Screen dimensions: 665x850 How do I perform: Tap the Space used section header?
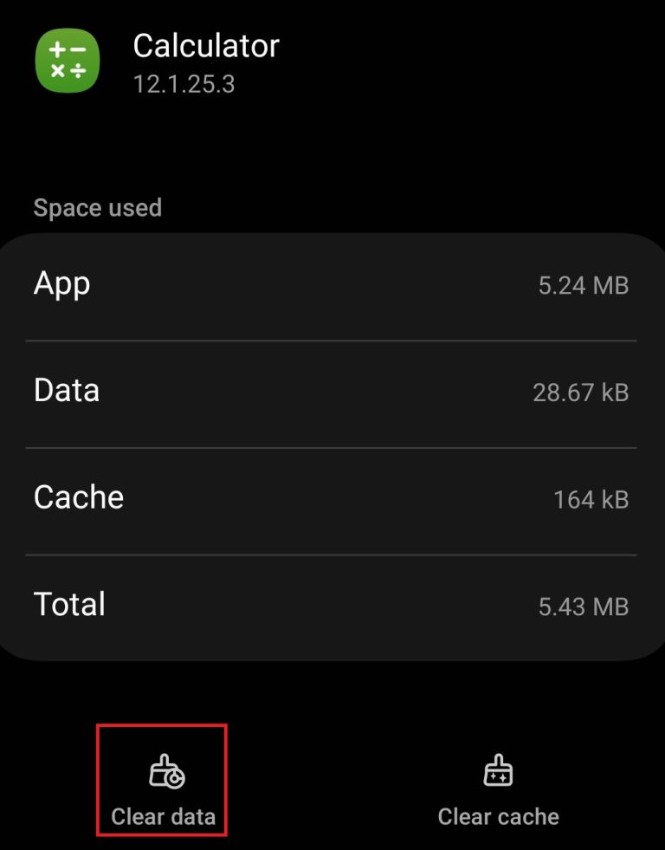point(98,208)
